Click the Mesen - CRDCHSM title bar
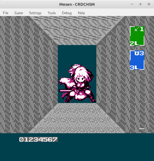The image size is (154, 161). coord(77,4)
